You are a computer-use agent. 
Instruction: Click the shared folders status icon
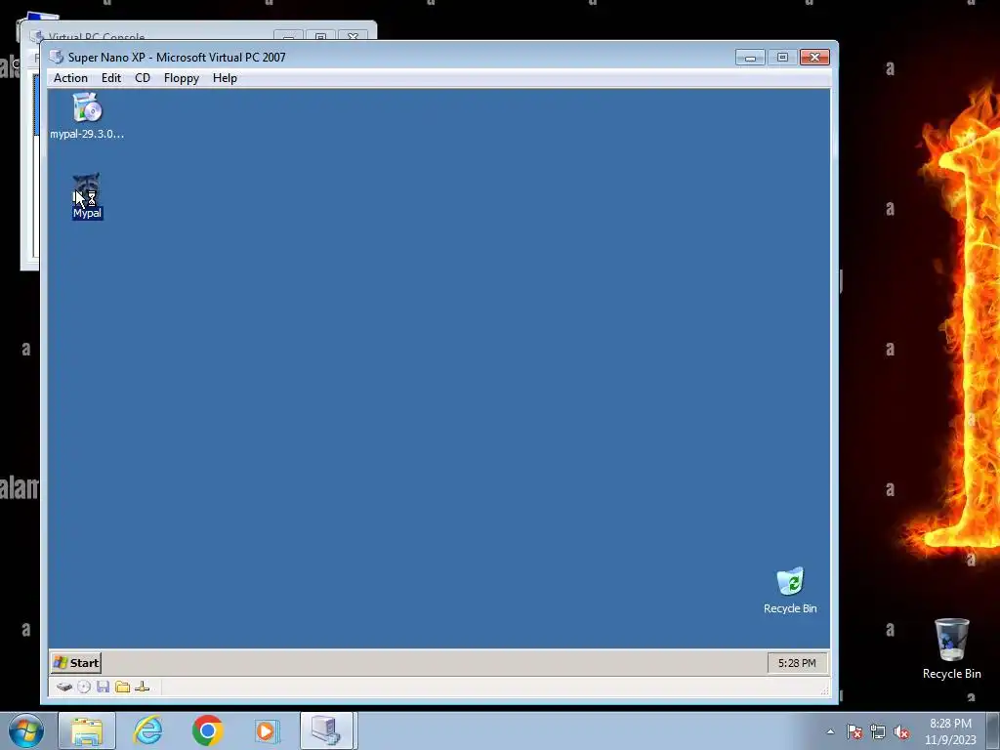coord(122,687)
